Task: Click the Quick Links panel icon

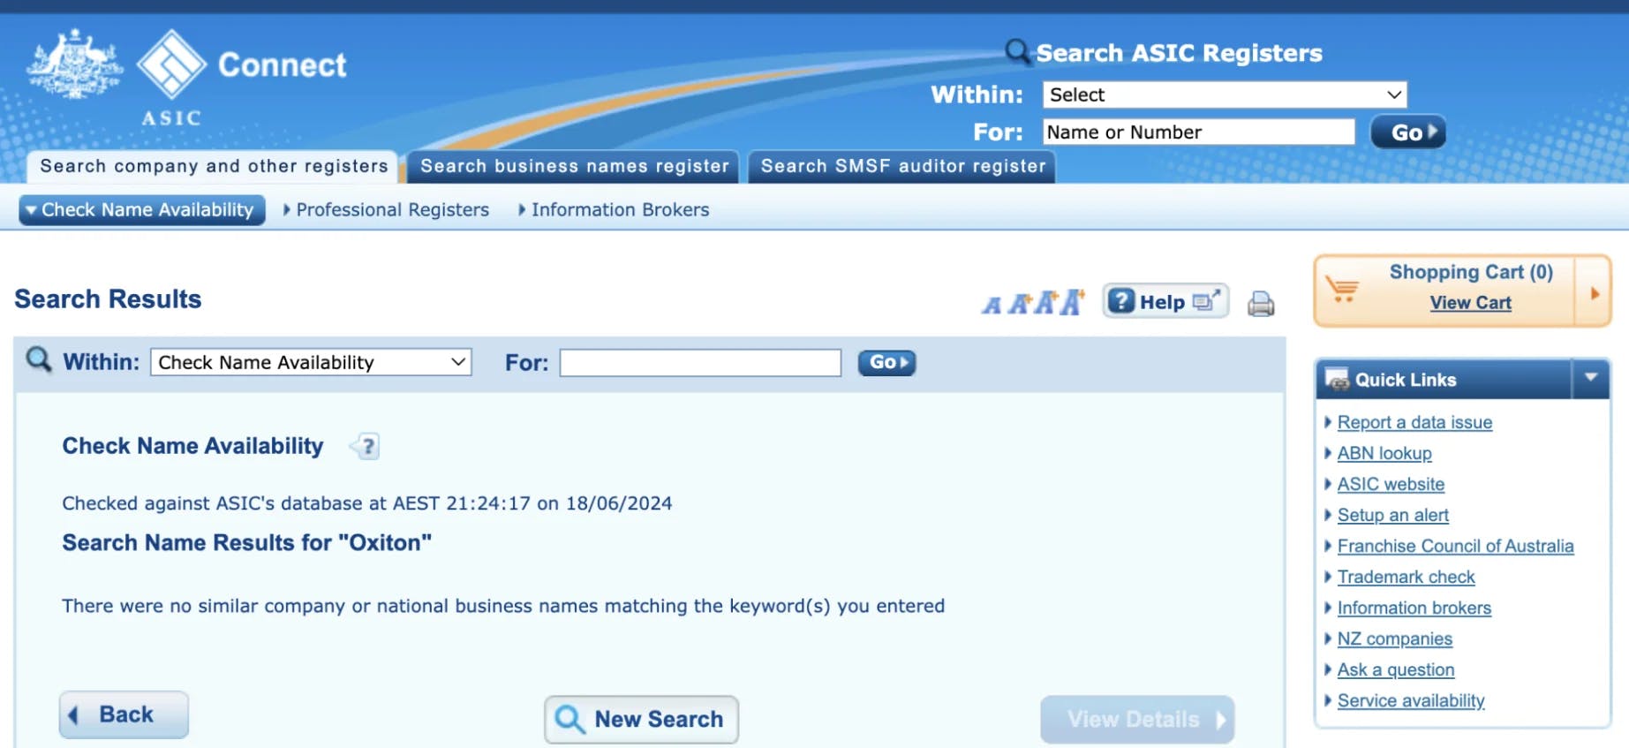Action: point(1337,379)
